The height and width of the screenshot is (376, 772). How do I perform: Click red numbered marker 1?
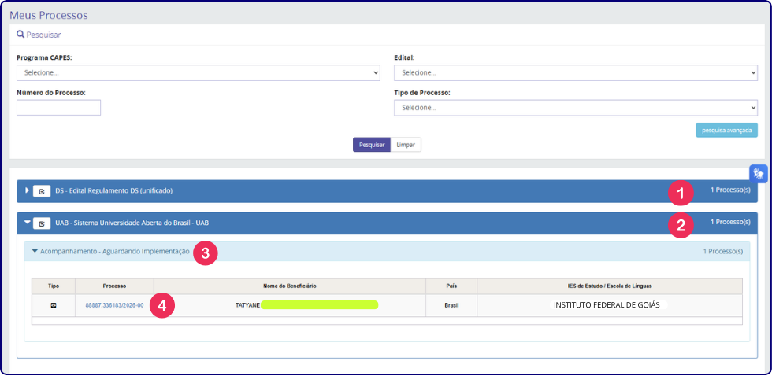[x=681, y=194]
